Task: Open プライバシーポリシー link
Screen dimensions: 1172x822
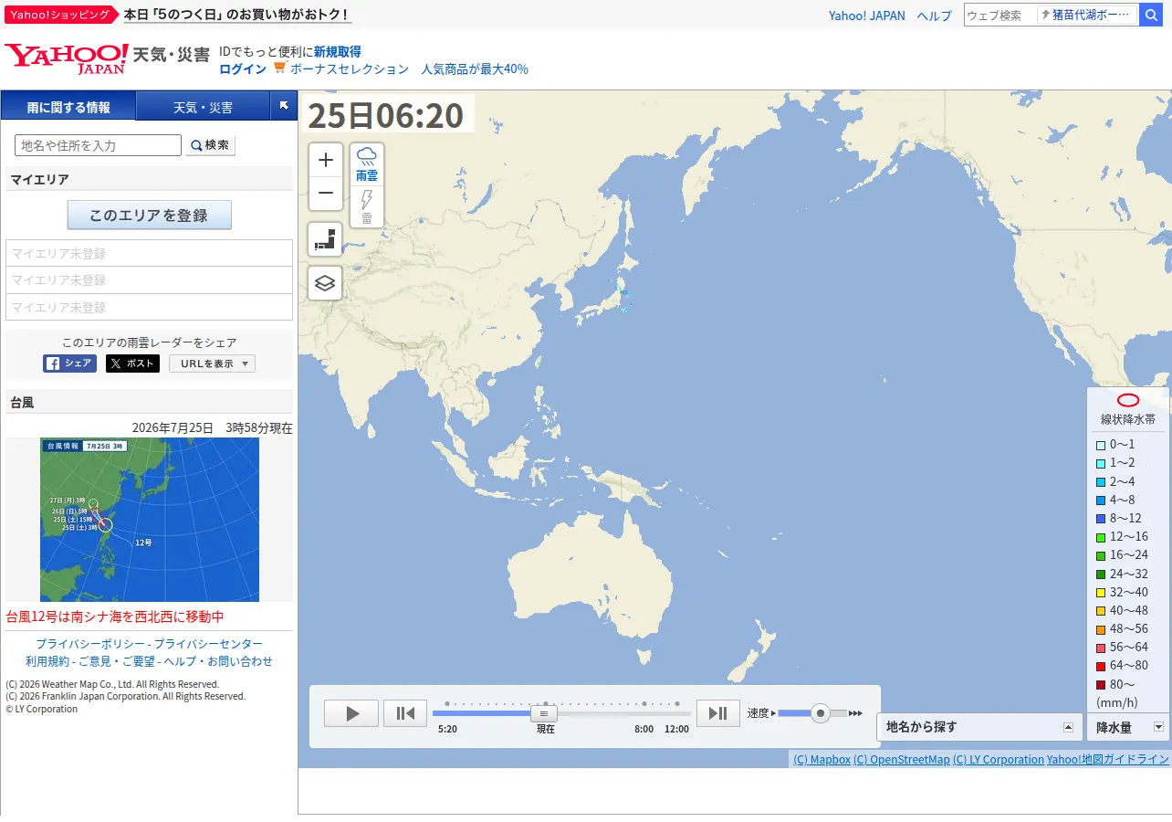Action: (90, 644)
